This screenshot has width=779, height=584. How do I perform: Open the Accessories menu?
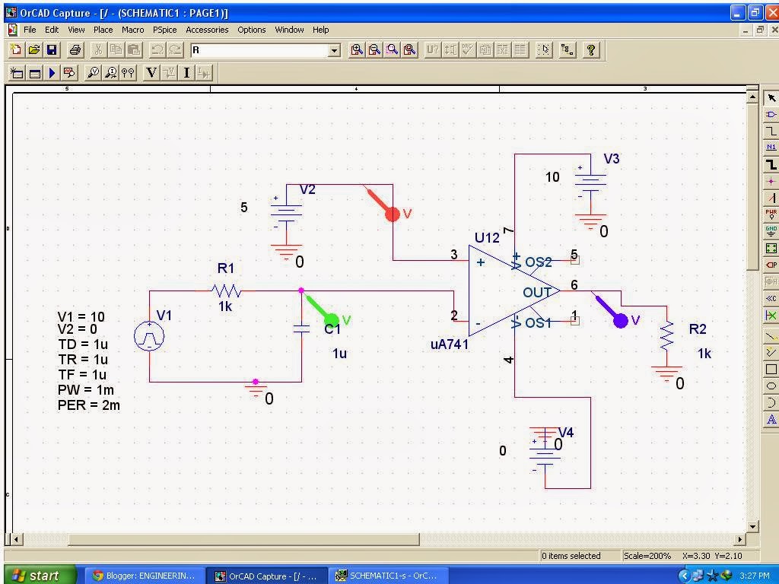tap(207, 30)
